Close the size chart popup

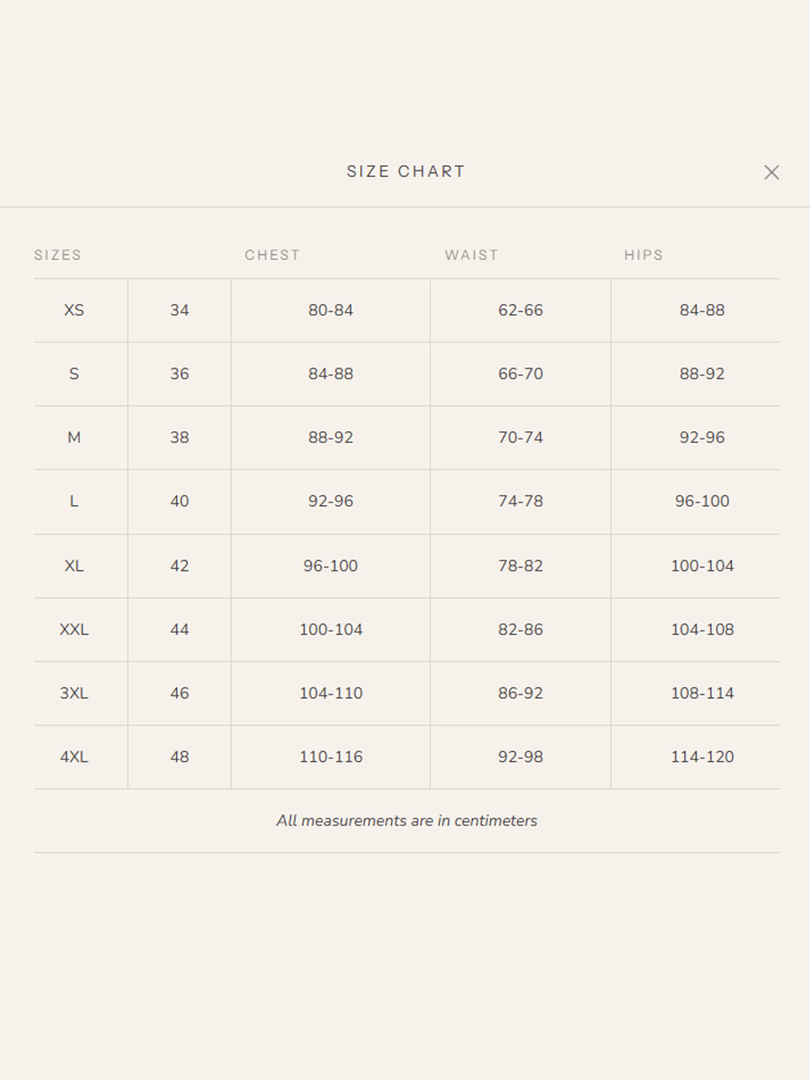[771, 172]
